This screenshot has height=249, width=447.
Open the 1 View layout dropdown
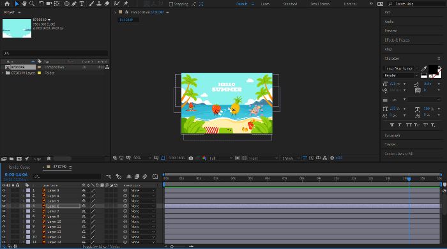[291, 158]
